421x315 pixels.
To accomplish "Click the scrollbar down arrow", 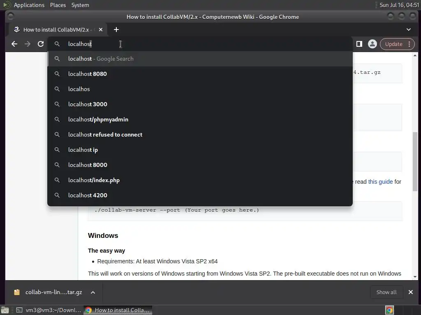I will tap(415, 277).
